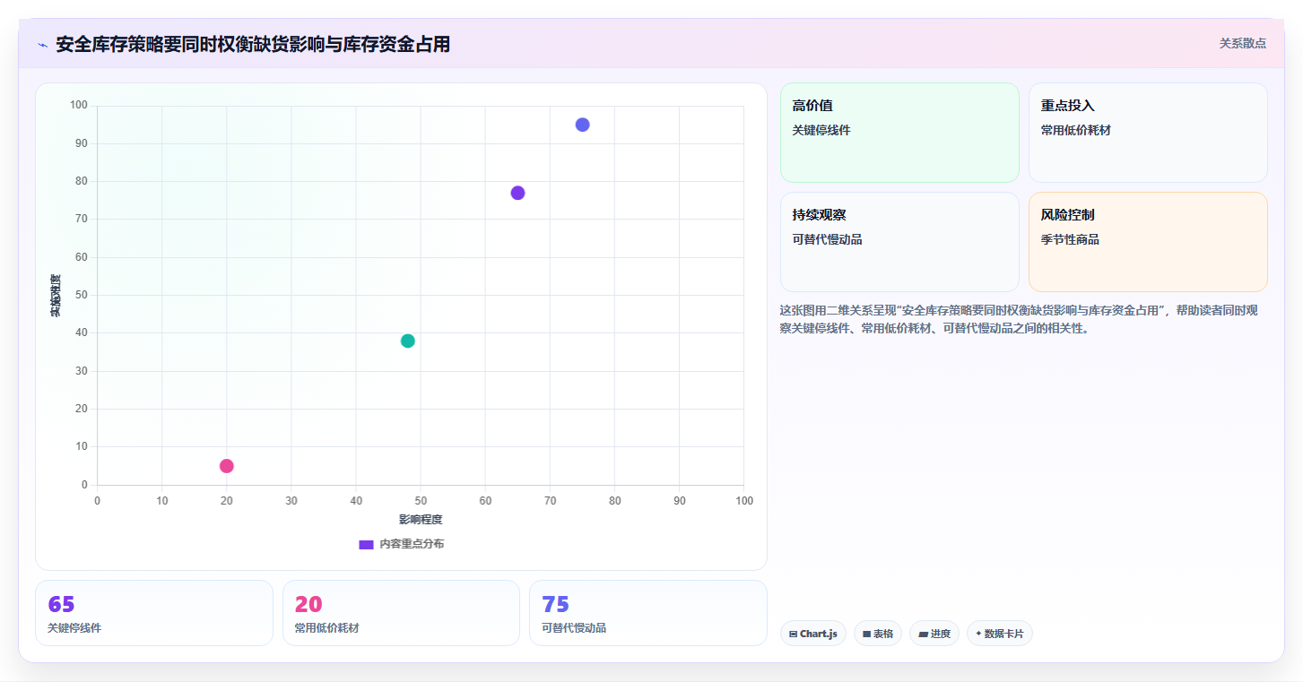The height and width of the screenshot is (682, 1303).
Task: Open the 75 可替代慢动品 stat card
Action: coord(648,613)
